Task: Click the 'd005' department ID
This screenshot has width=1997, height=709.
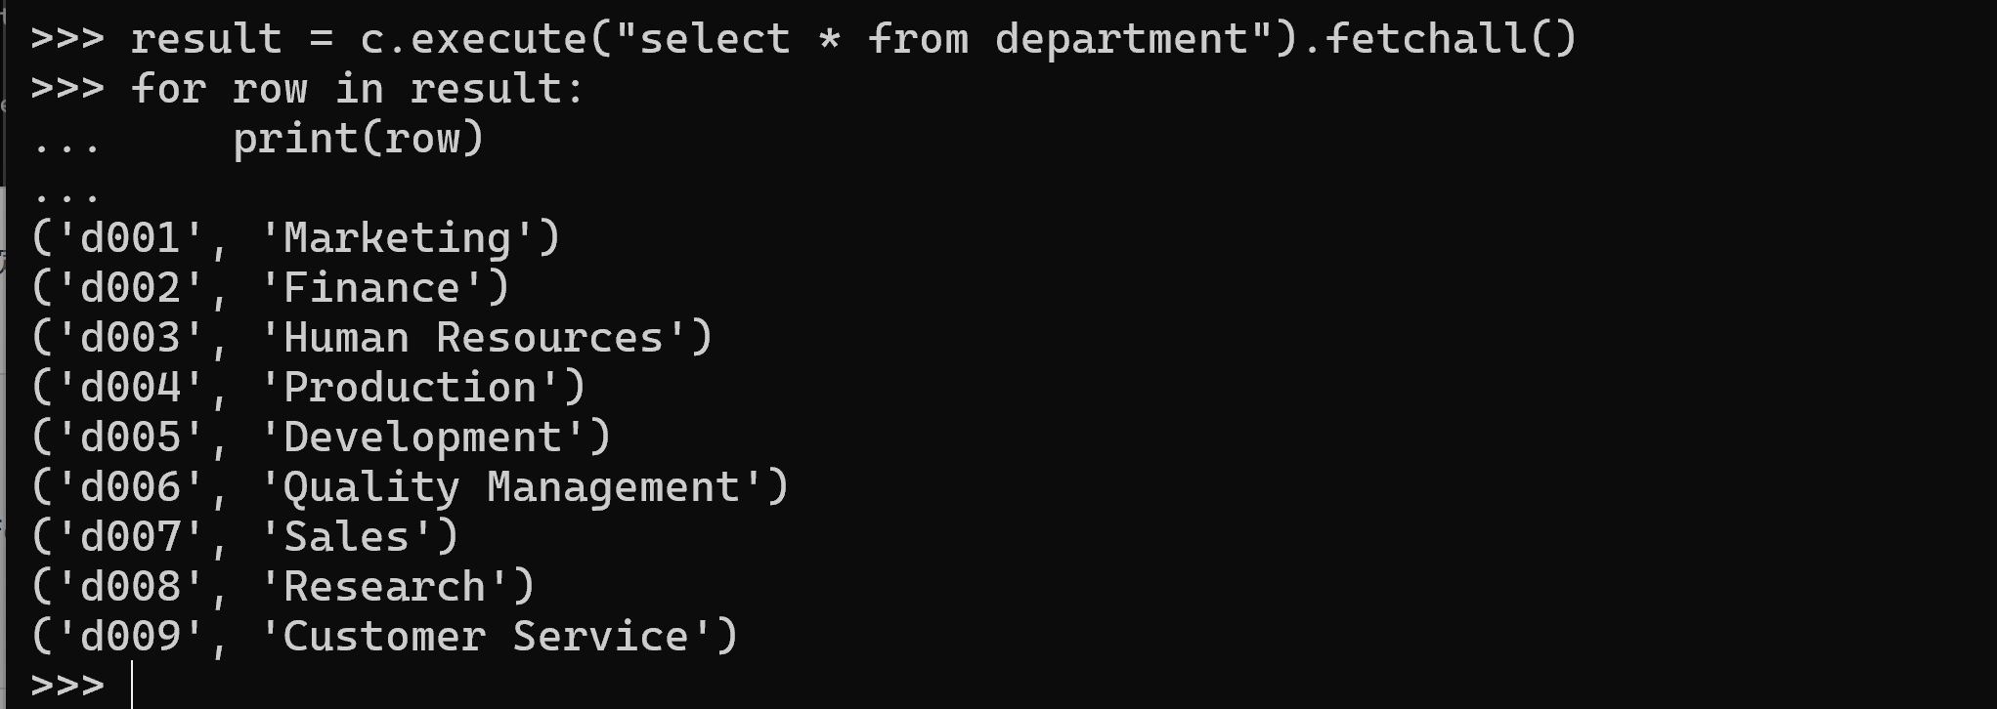Action: click(x=131, y=438)
